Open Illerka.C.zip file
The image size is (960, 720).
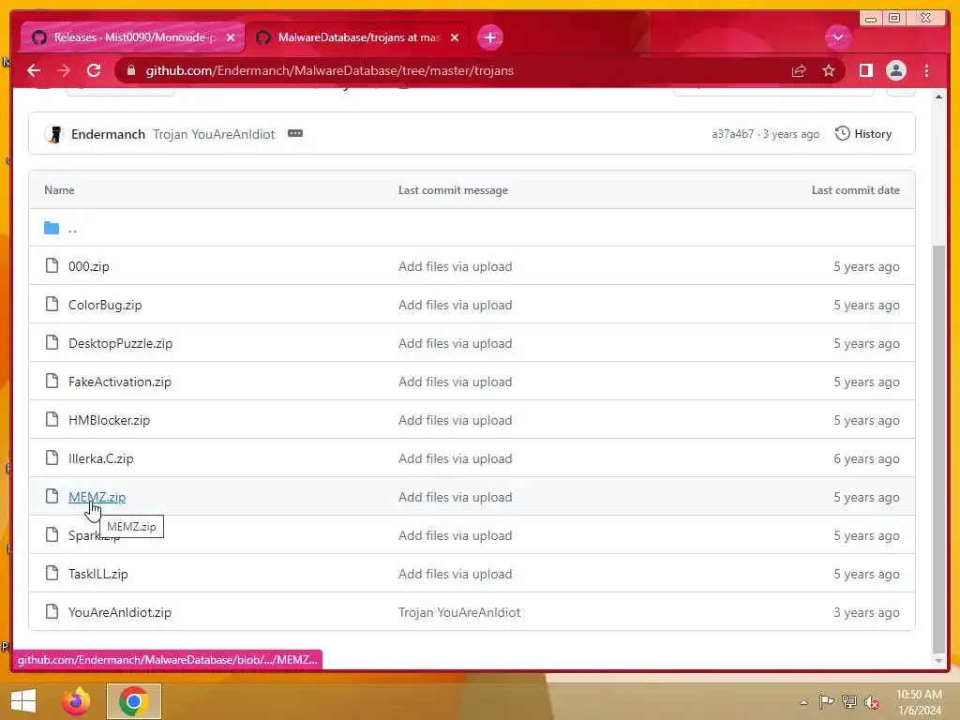point(100,458)
